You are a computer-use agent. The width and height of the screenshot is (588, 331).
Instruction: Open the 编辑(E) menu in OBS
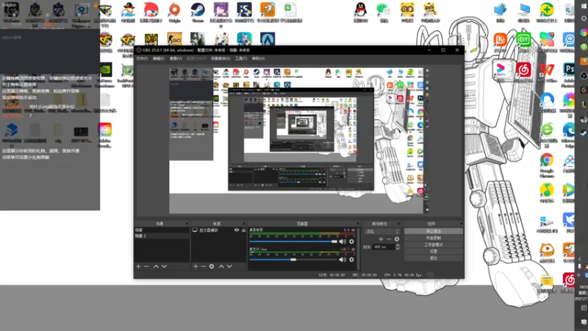(158, 59)
